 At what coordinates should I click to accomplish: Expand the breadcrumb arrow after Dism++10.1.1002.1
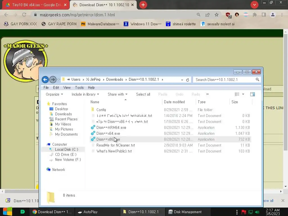[162, 80]
